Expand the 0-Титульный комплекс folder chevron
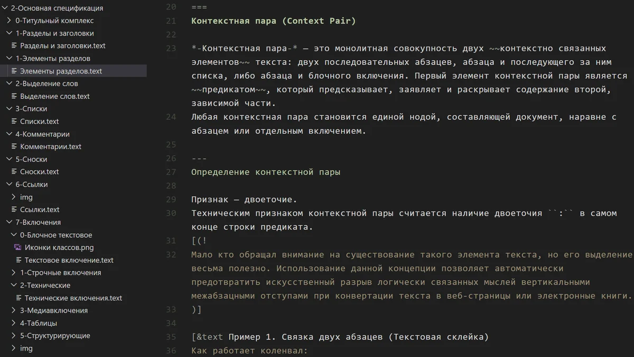This screenshot has width=634, height=357. (x=10, y=21)
